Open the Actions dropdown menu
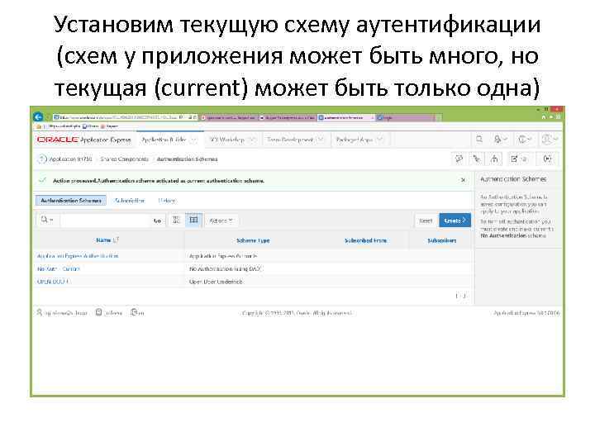Viewport: 595px width, 446px height. (x=221, y=221)
